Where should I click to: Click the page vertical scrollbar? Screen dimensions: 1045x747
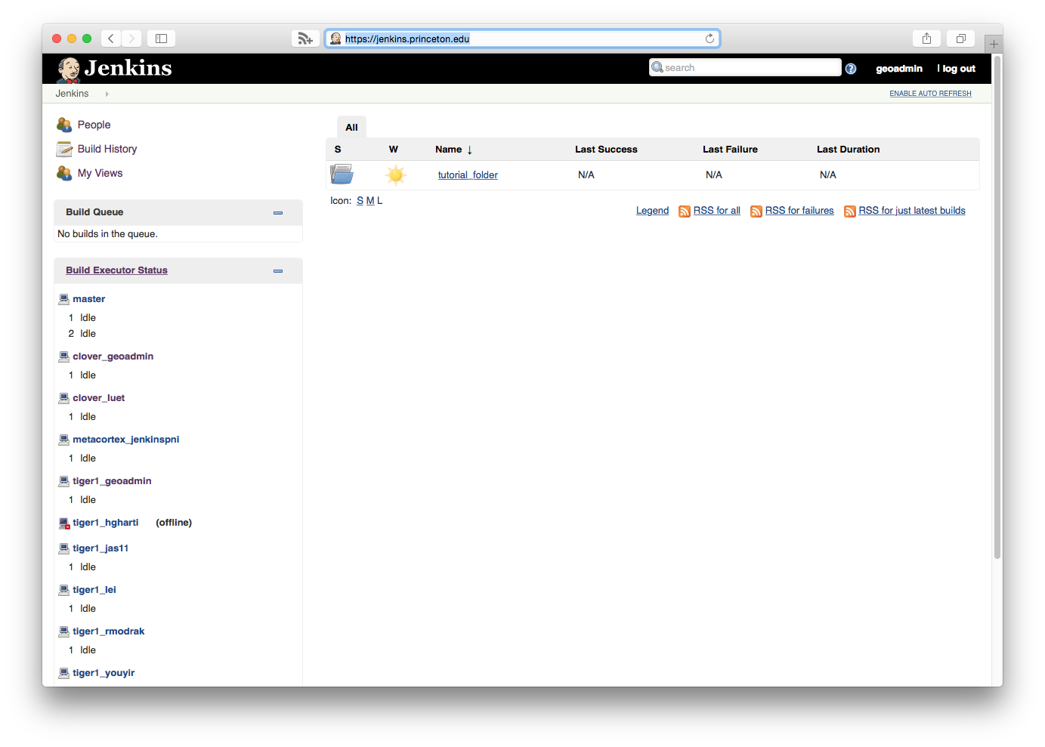(x=997, y=307)
